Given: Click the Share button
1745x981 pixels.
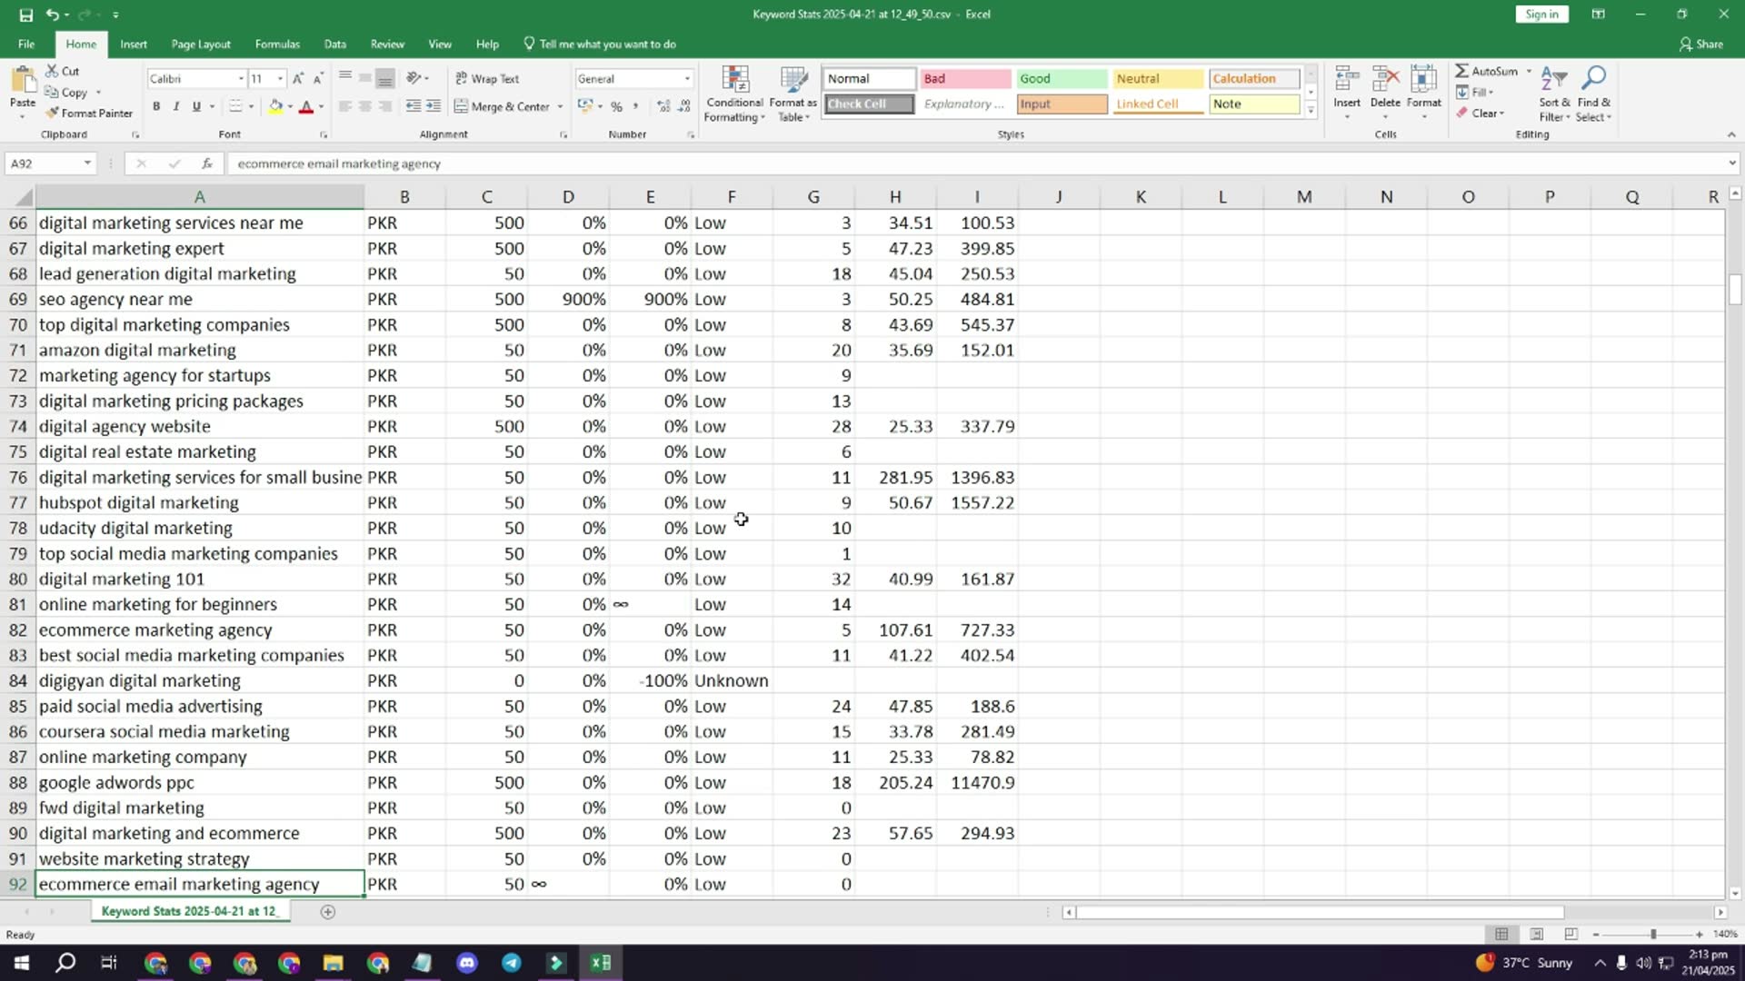Looking at the screenshot, I should pos(1701,44).
